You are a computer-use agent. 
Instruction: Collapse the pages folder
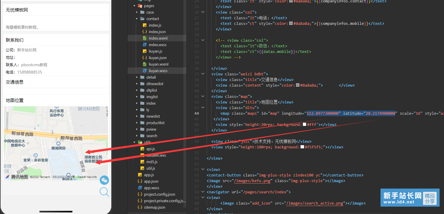pos(135,6)
